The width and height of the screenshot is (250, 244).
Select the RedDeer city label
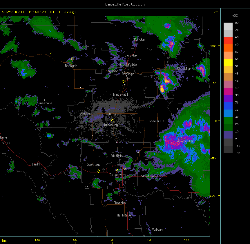pyautogui.click(x=128, y=74)
